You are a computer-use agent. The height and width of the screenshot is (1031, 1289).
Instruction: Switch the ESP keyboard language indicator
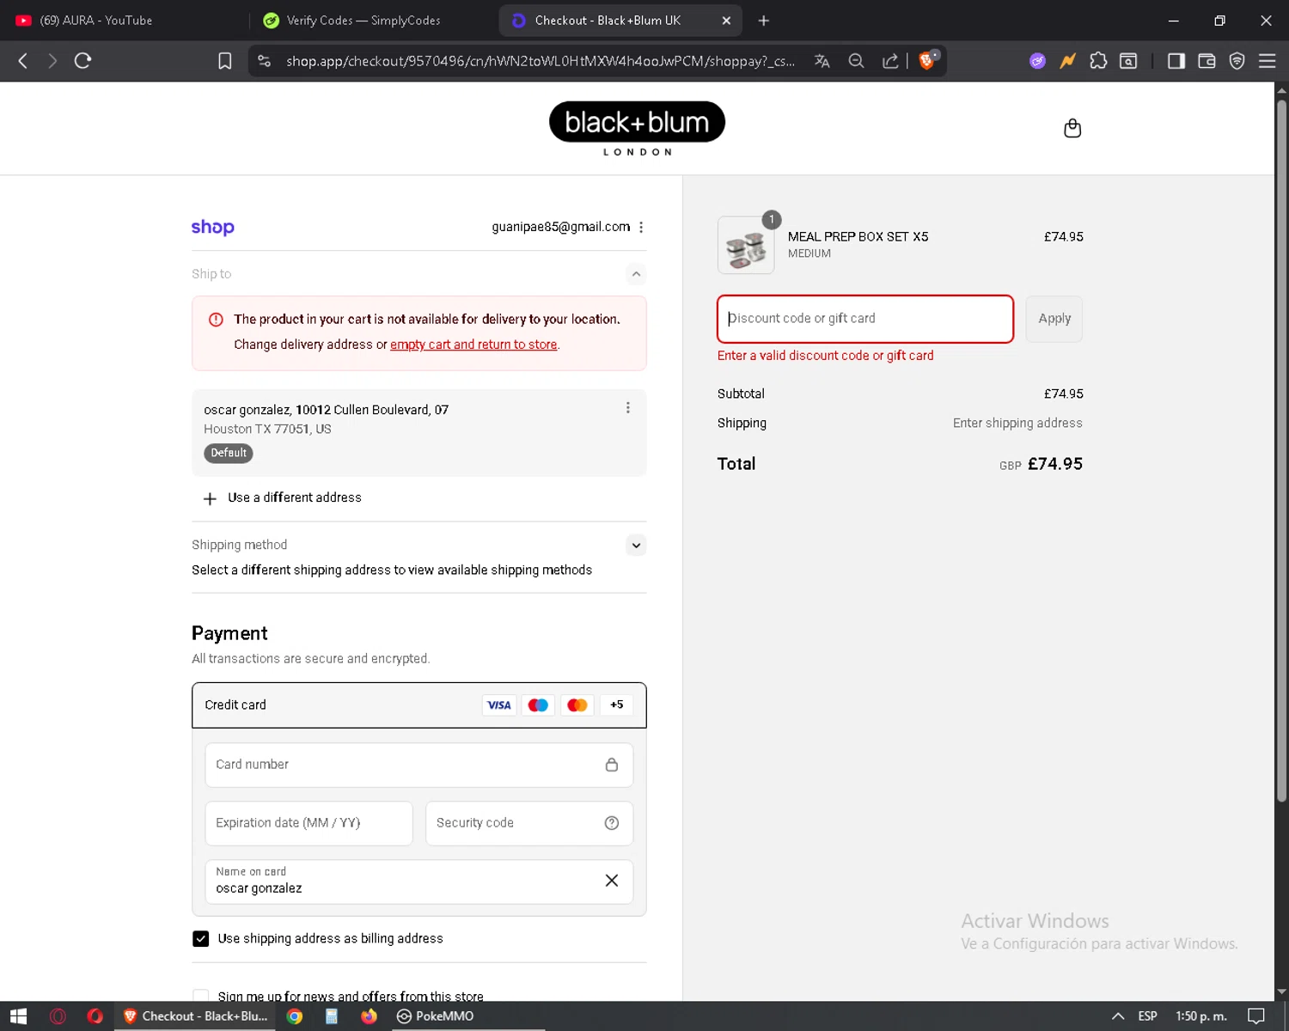pos(1147,1016)
